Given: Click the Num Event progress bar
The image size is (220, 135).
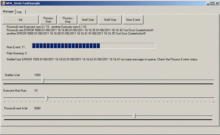Looking at the screenshot, I should point(93,46).
